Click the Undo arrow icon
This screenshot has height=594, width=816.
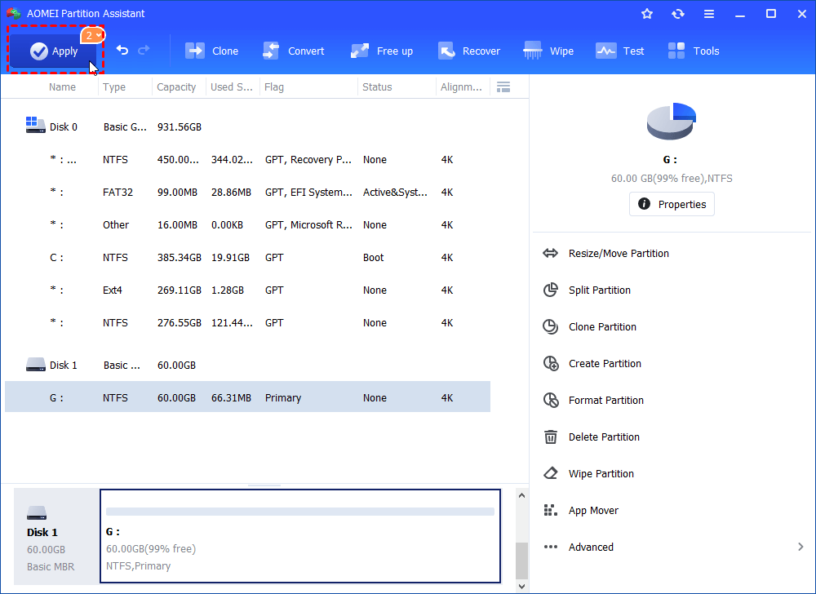(122, 51)
